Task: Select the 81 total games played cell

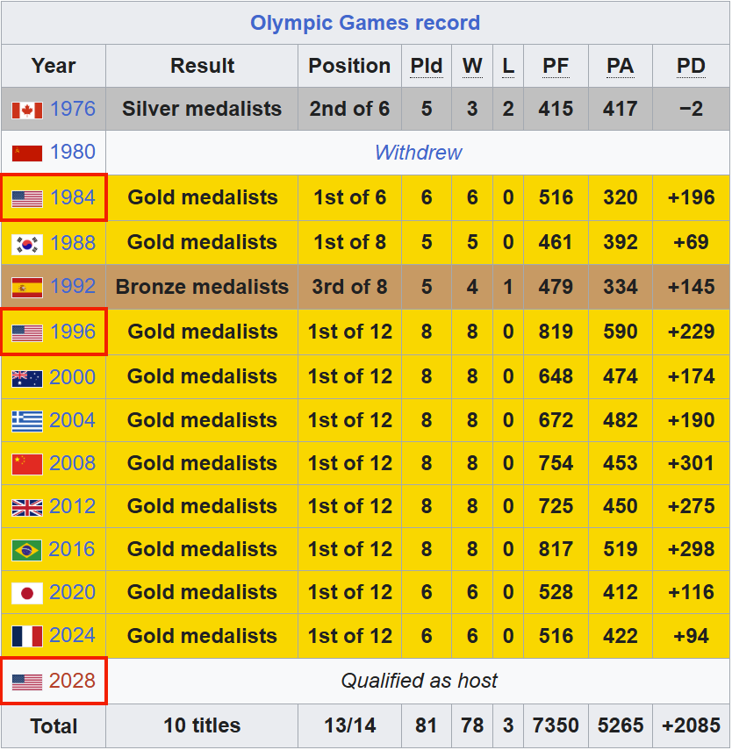Action: click(426, 725)
